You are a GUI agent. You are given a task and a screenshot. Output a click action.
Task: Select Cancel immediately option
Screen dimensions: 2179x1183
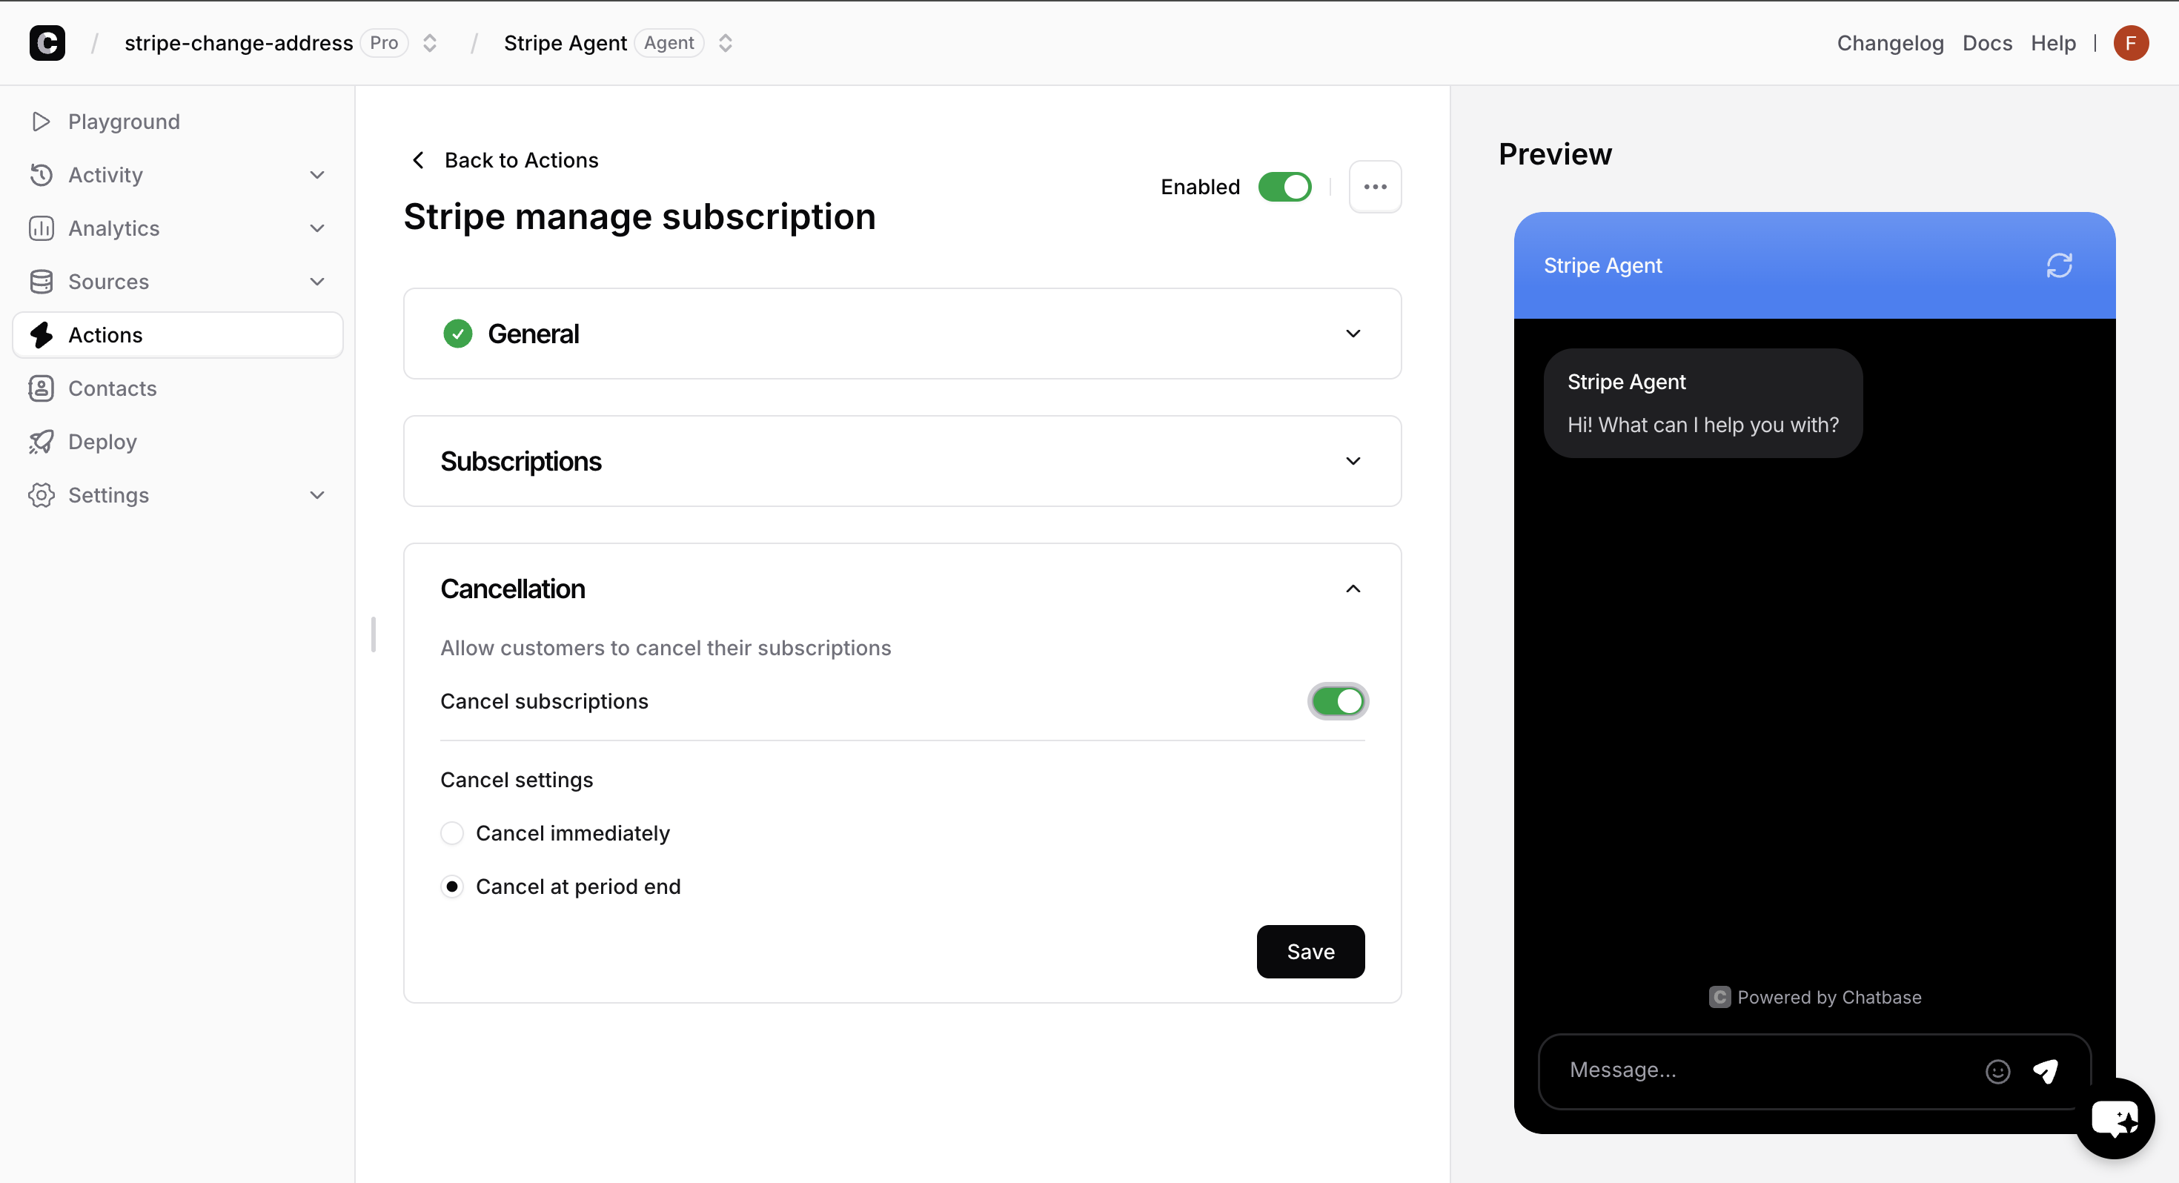(x=451, y=832)
